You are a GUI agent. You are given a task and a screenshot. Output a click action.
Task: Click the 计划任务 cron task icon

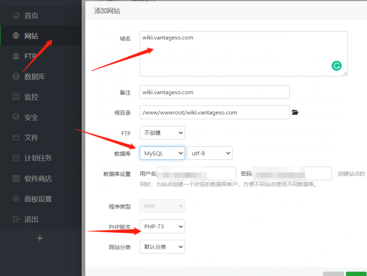coord(16,158)
